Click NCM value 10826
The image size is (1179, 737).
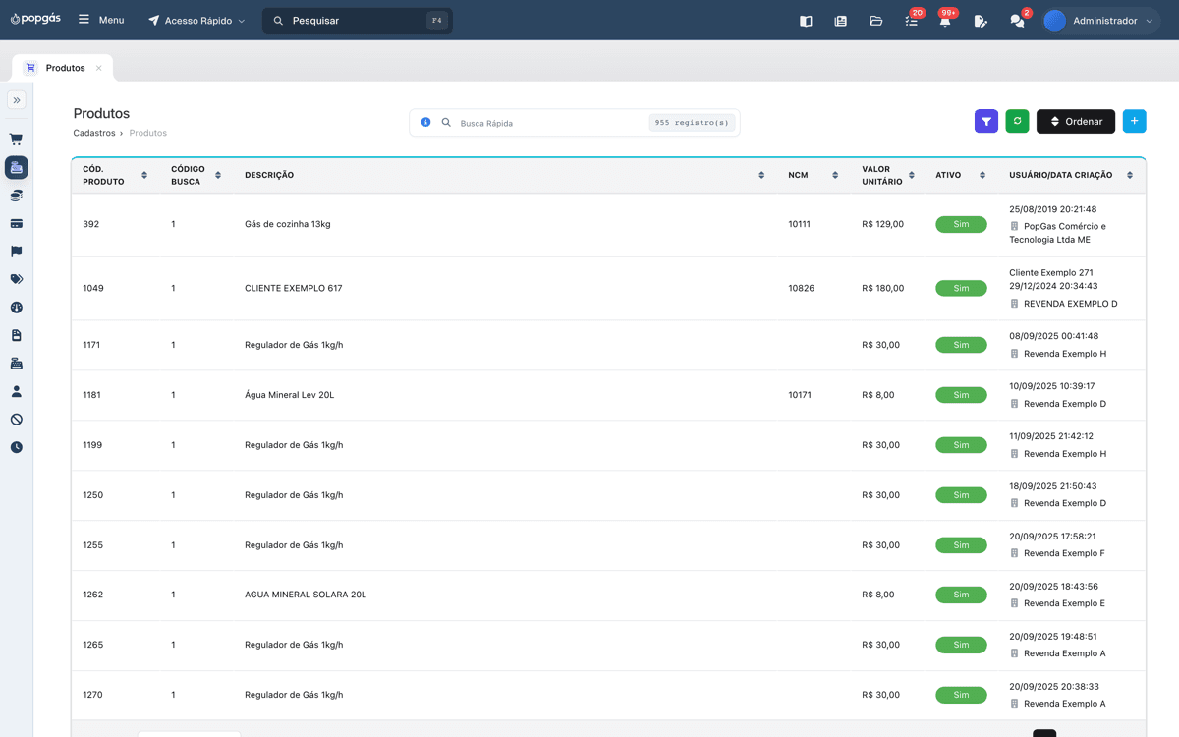coord(801,288)
